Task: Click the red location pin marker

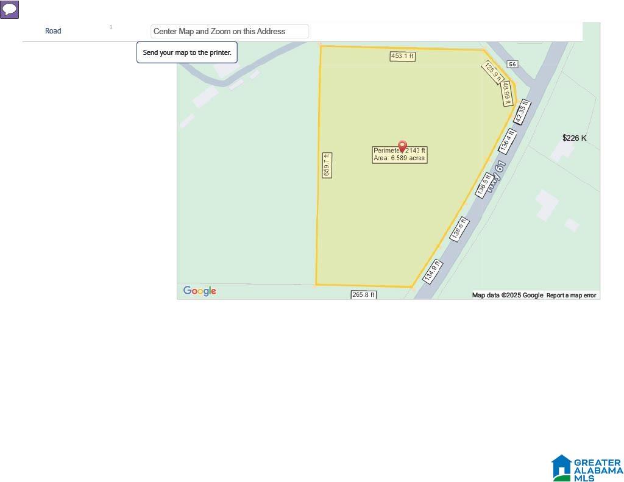Action: [x=402, y=146]
